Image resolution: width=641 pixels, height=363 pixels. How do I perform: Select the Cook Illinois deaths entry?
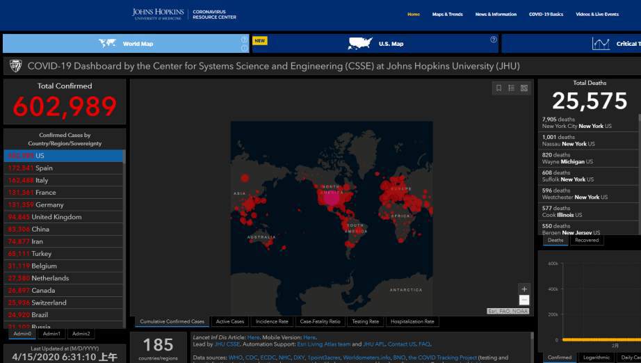(589, 211)
